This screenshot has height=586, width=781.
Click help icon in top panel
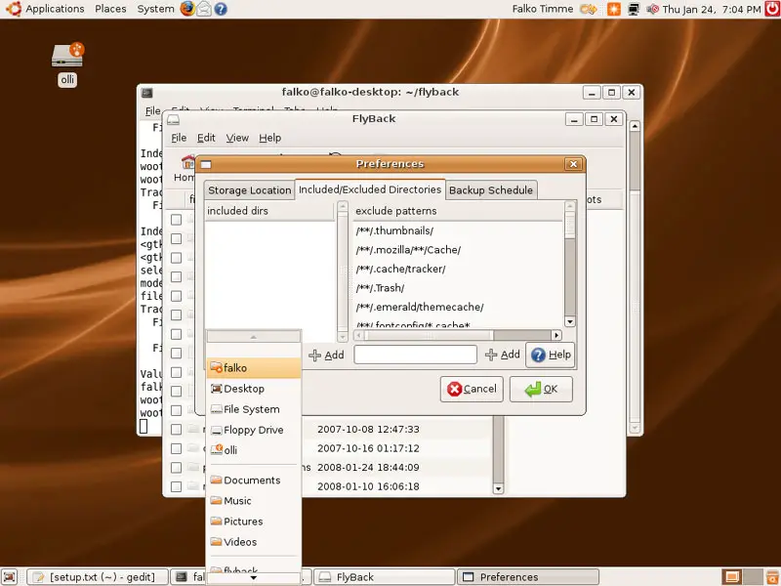coord(221,9)
